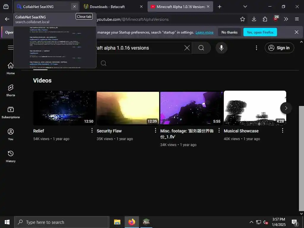Go back to the previous page
Image resolution: width=304 pixels, height=228 pixels.
tap(7, 19)
